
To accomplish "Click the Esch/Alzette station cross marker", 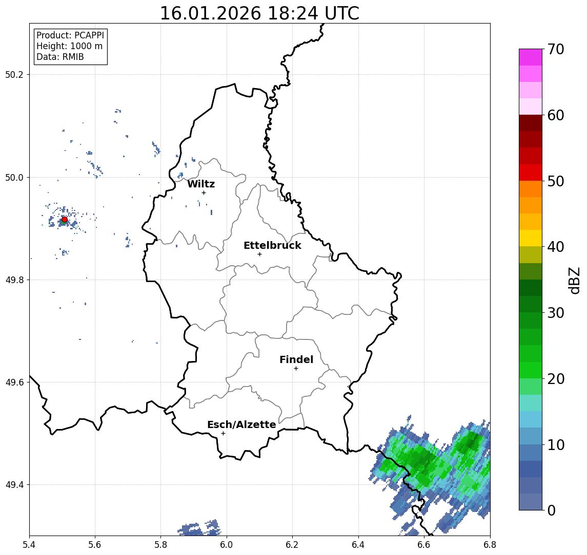I will (x=223, y=434).
